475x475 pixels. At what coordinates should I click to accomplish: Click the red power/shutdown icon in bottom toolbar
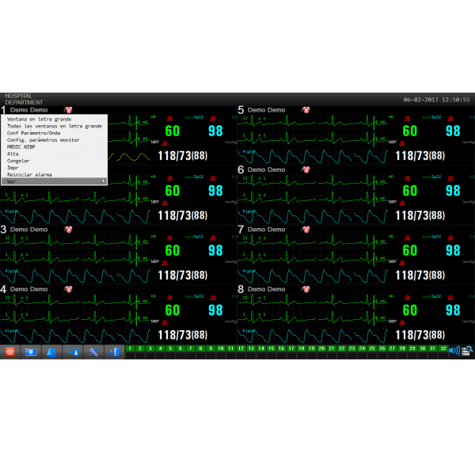(x=10, y=351)
